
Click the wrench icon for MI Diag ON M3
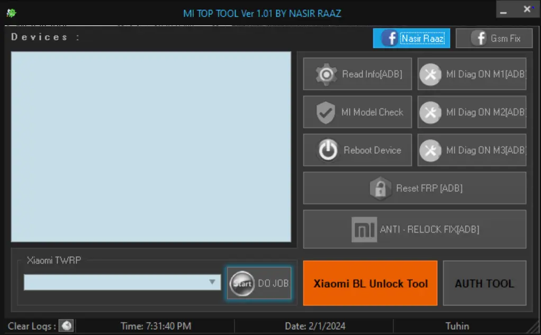coord(430,151)
